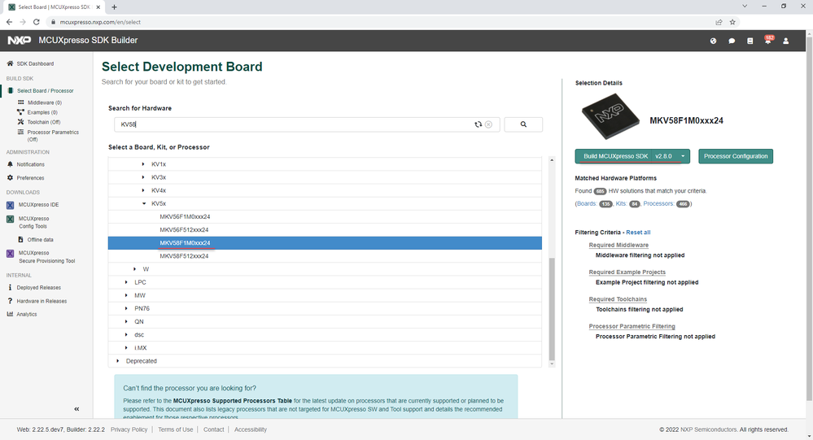Open Required Toolchains filter link
Screen dimensions: 813x440
click(x=618, y=299)
